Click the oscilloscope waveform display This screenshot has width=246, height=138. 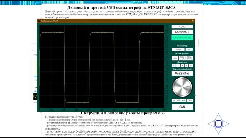click(x=101, y=67)
